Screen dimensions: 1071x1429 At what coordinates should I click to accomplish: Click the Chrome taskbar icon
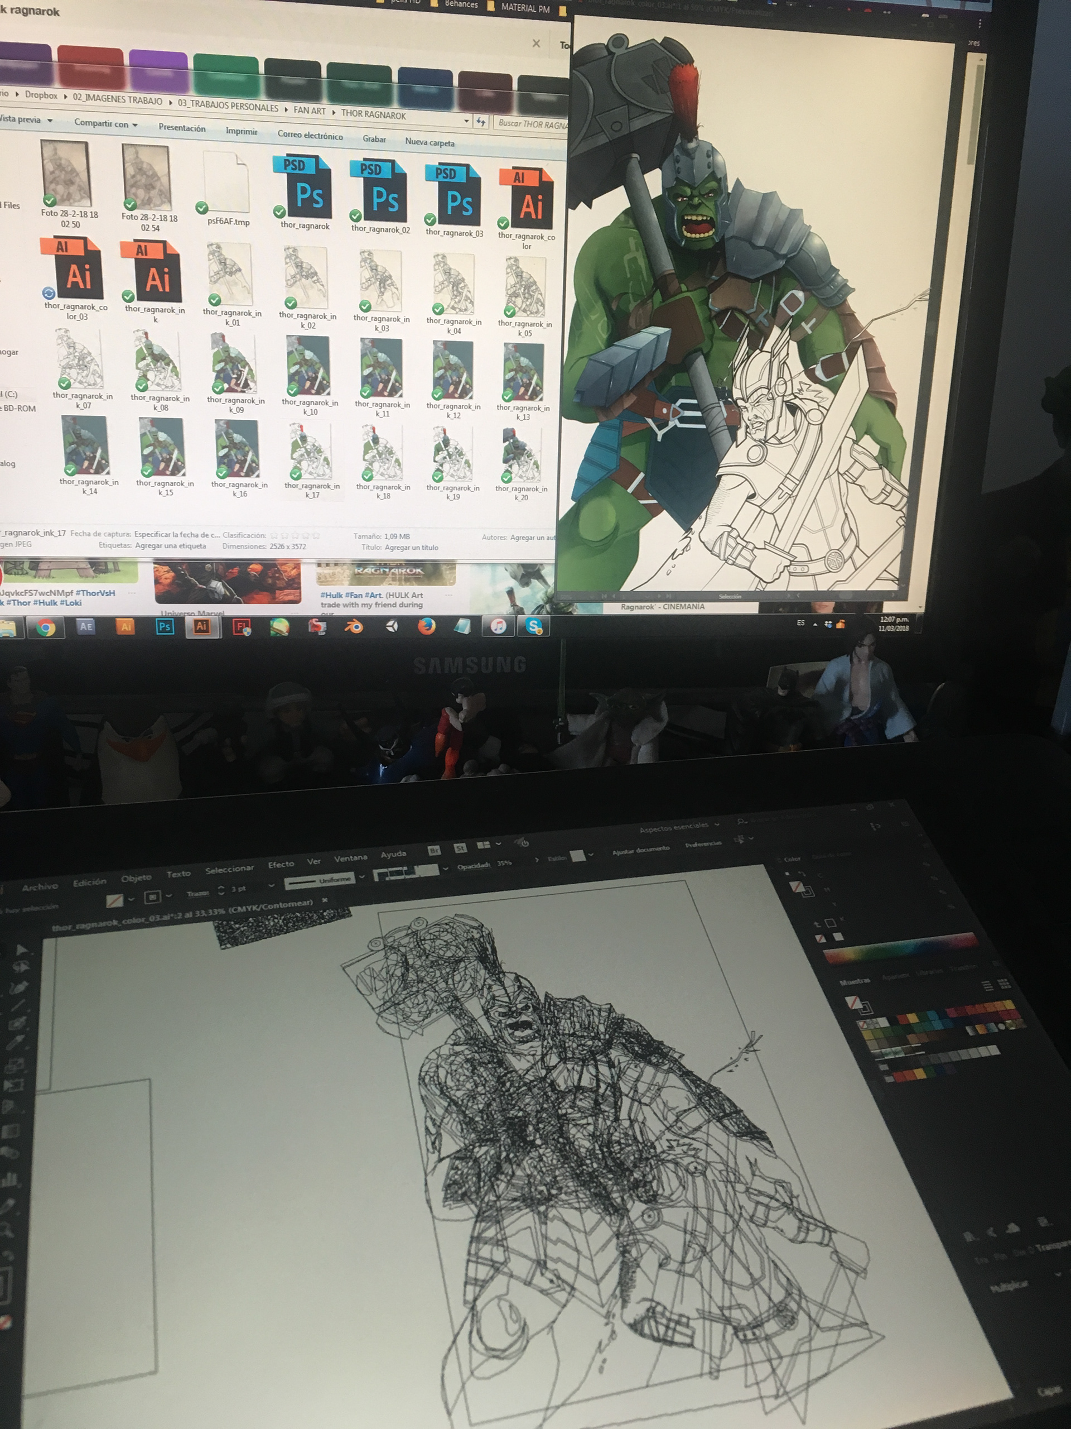[45, 627]
